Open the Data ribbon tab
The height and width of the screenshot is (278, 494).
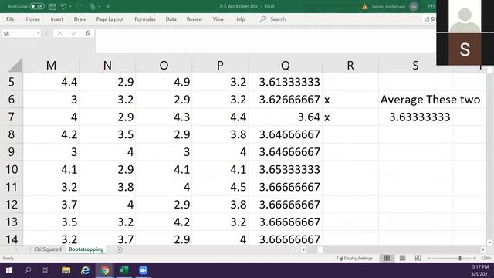pyautogui.click(x=171, y=19)
